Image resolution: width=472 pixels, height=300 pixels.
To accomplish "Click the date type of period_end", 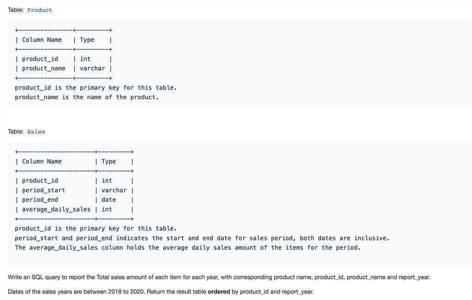I will 108,200.
